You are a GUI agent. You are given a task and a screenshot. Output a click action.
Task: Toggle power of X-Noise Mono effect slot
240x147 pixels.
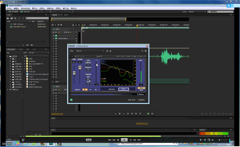(56, 39)
